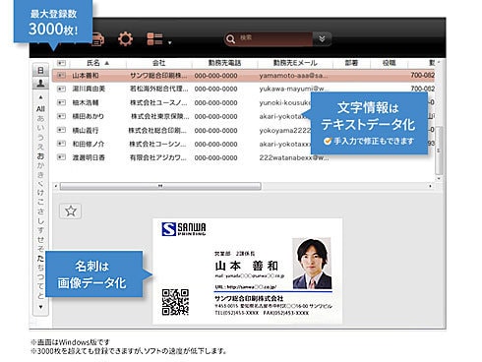Sort by the 会社 column header
Image resolution: width=482 pixels, height=362 pixels.
158,63
